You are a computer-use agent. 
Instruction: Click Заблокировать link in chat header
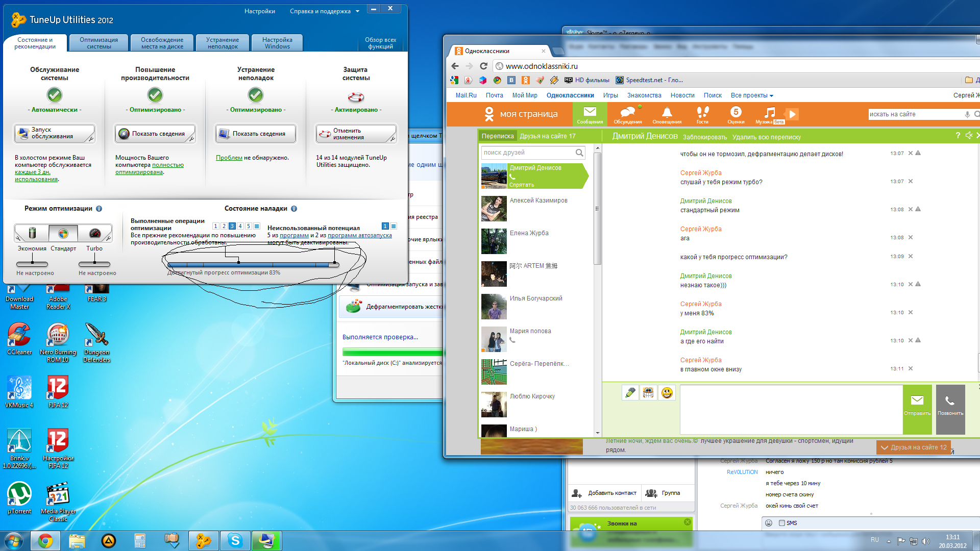[x=704, y=137]
